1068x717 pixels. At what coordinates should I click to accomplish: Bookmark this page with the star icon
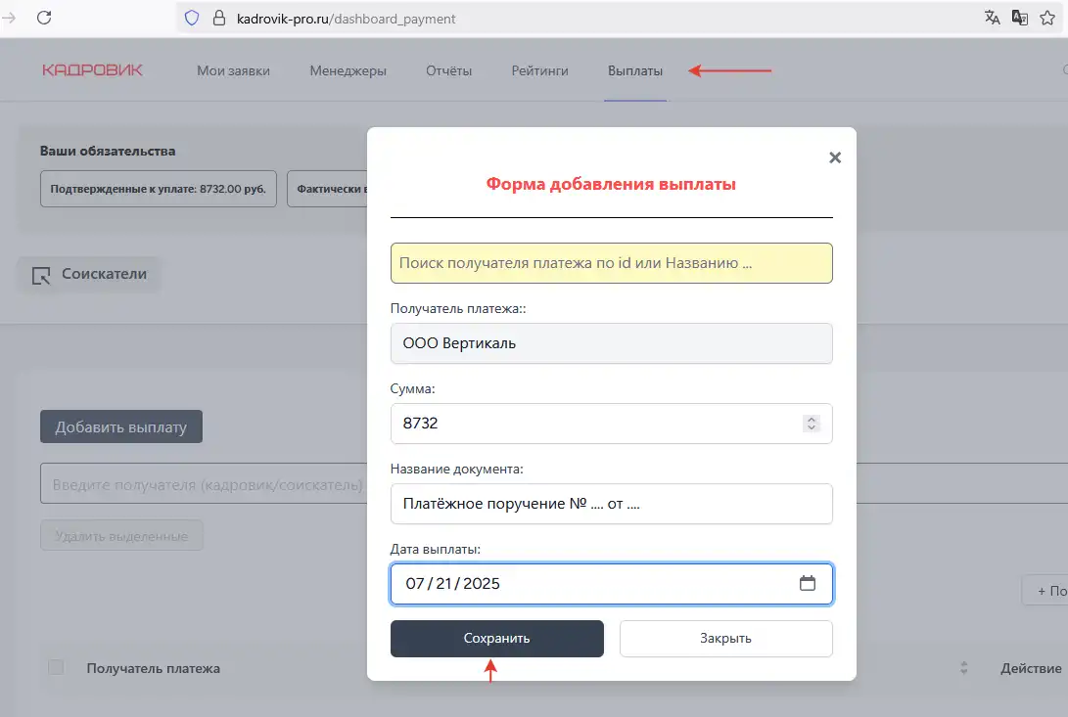[x=1046, y=18]
